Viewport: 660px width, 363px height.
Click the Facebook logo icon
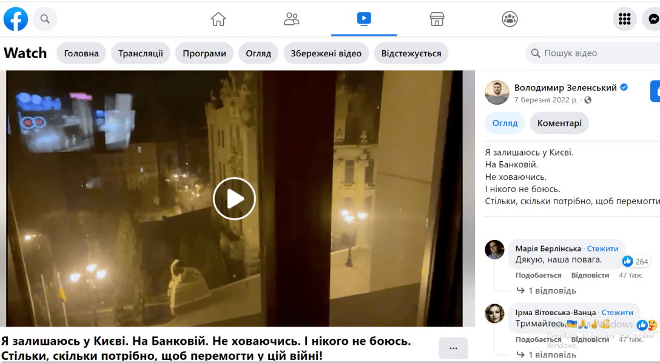[x=16, y=19]
